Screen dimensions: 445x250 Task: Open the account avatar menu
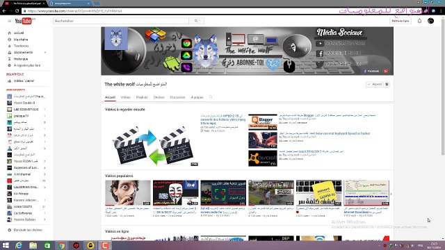pyautogui.click(x=430, y=21)
